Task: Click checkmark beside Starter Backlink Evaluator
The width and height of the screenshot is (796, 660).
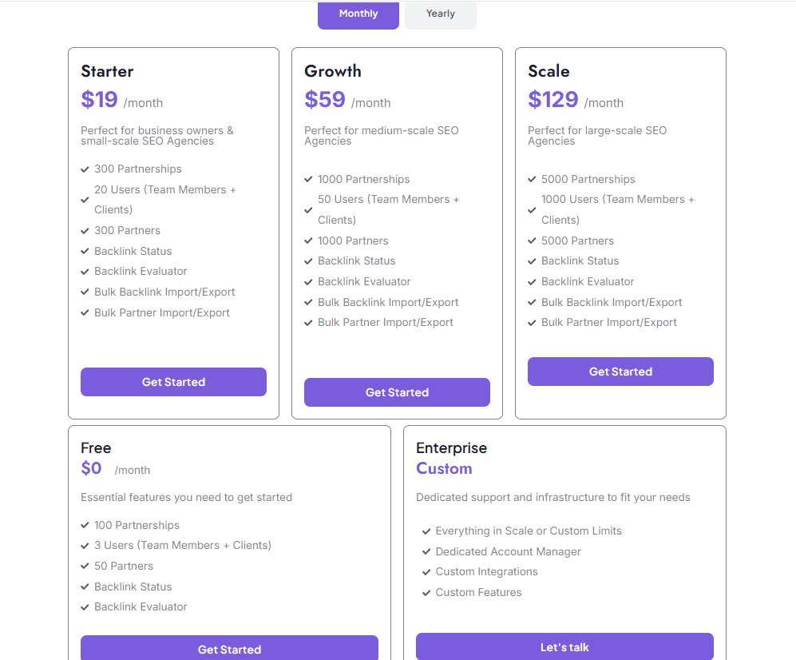Action: click(x=85, y=272)
